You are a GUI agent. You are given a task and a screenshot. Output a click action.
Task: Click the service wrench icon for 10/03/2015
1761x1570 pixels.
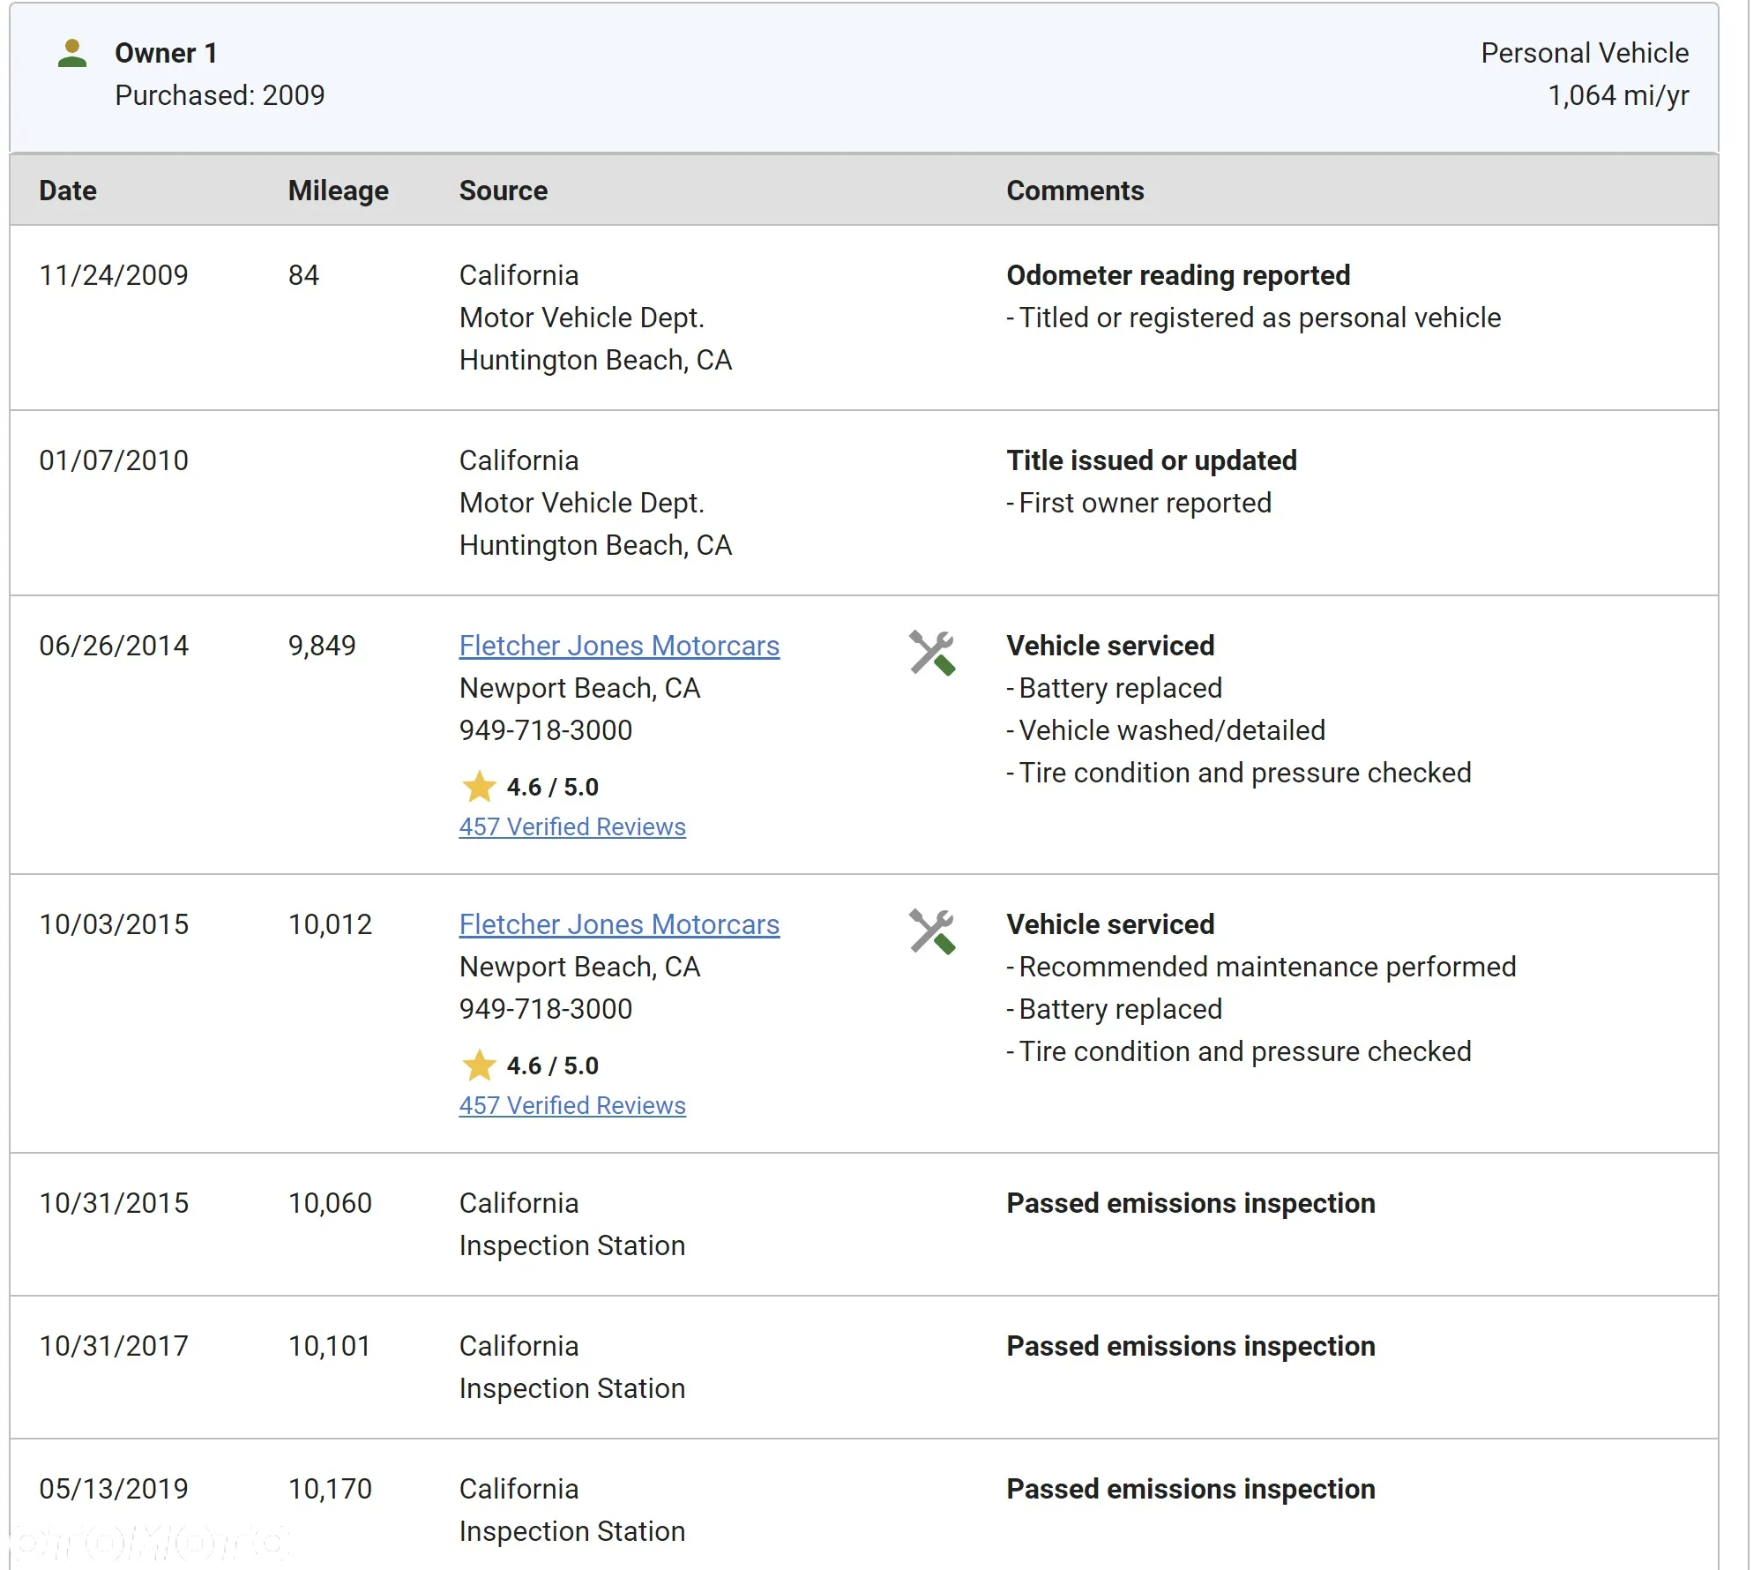coord(932,931)
